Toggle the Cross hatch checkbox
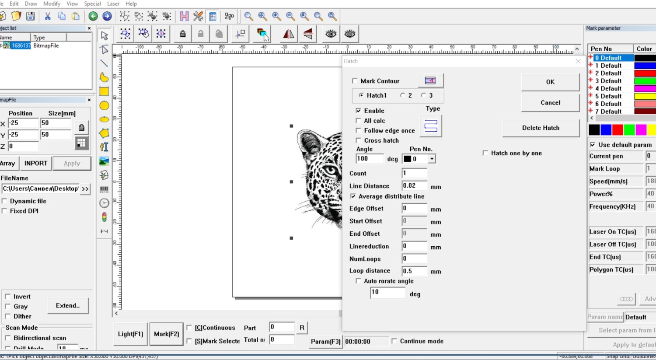656x360 pixels. point(359,140)
